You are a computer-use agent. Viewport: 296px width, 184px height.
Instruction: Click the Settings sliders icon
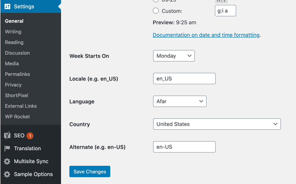[7, 6]
